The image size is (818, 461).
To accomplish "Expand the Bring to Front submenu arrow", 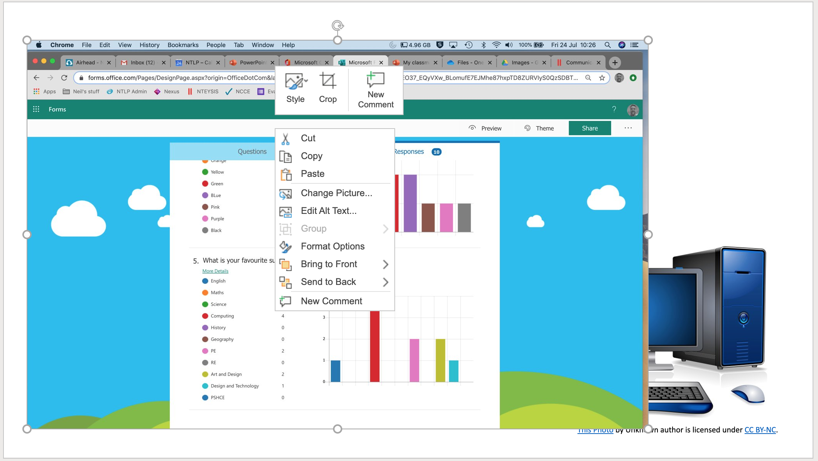I will point(385,264).
